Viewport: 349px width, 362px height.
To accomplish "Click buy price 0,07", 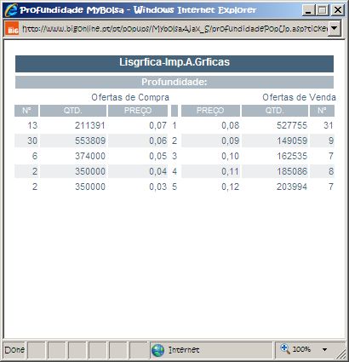I will pos(158,125).
